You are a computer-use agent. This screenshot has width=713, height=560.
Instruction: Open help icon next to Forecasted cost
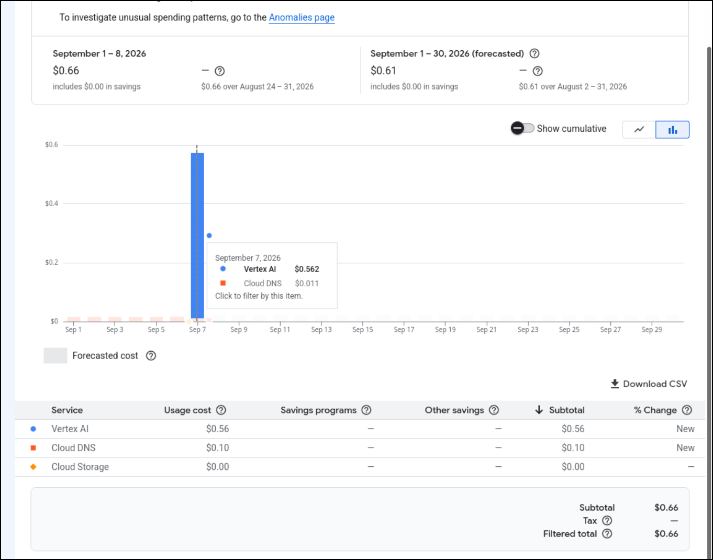coord(151,356)
